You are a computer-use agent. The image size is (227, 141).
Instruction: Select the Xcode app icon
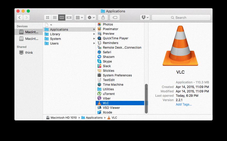(99, 112)
